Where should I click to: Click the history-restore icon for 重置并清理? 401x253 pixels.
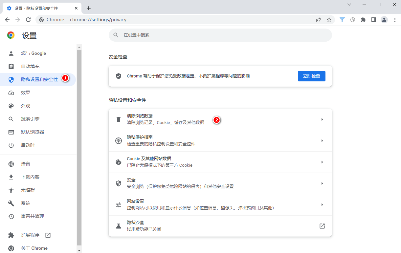[x=11, y=216]
